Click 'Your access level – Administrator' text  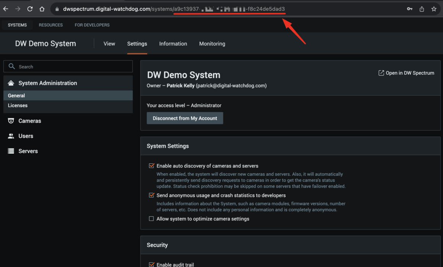coord(184,105)
